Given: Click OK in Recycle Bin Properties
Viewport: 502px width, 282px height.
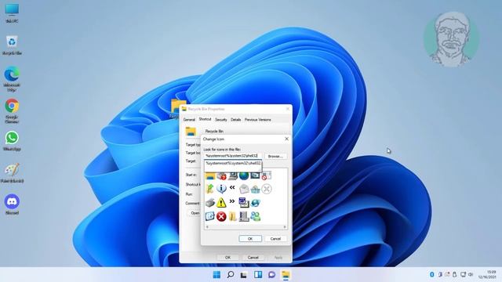Looking at the screenshot, I should pyautogui.click(x=227, y=258).
